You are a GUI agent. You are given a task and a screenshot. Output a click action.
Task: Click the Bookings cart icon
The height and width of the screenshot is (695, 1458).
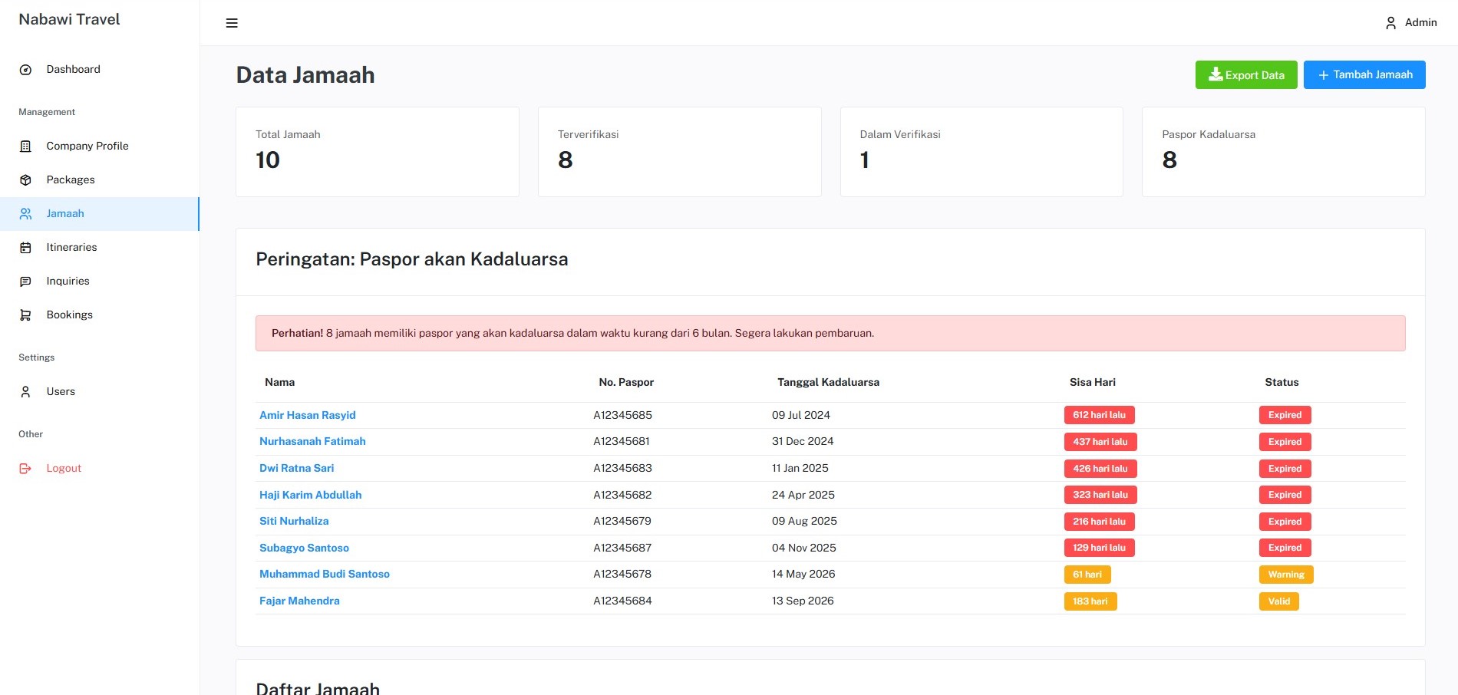25,315
